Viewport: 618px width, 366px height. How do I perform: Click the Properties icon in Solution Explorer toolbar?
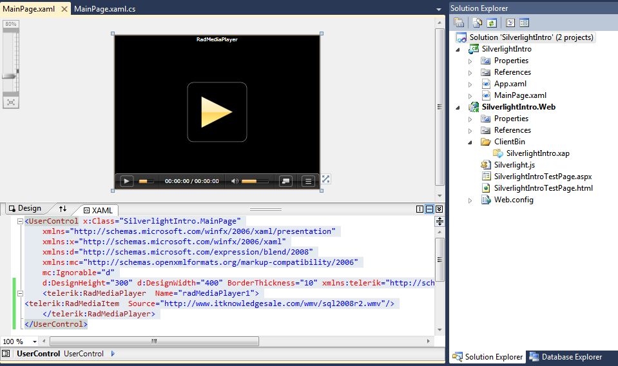click(x=459, y=23)
